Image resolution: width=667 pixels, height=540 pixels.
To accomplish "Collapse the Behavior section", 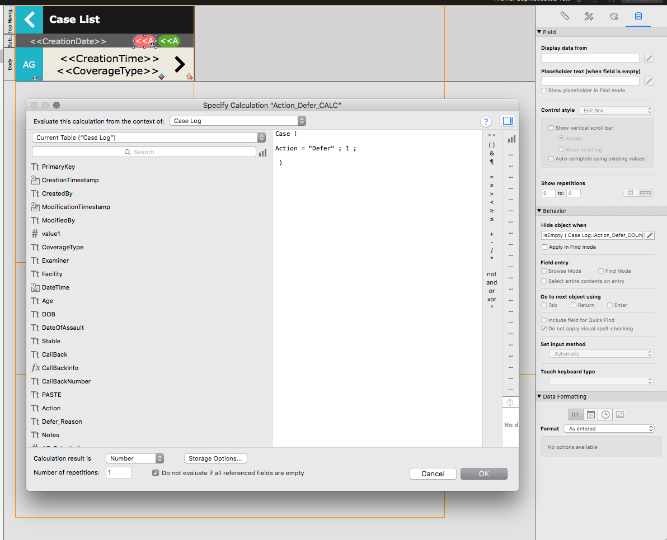I will pyautogui.click(x=539, y=211).
